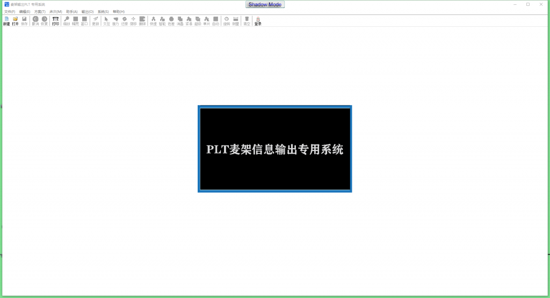Choose the 交互 (Interactive) arrow tool
Image resolution: width=550 pixels, height=298 pixels.
click(x=106, y=20)
